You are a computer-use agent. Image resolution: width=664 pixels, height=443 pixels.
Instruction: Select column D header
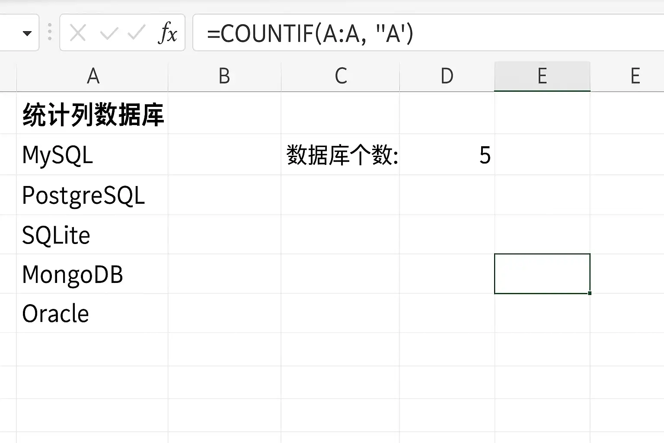(447, 76)
